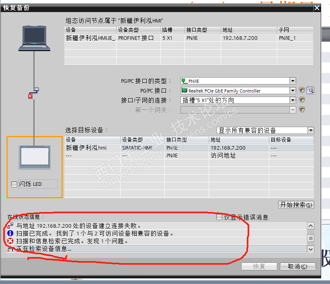Open the PG/PC 接口的类型 dropdown

[293, 81]
